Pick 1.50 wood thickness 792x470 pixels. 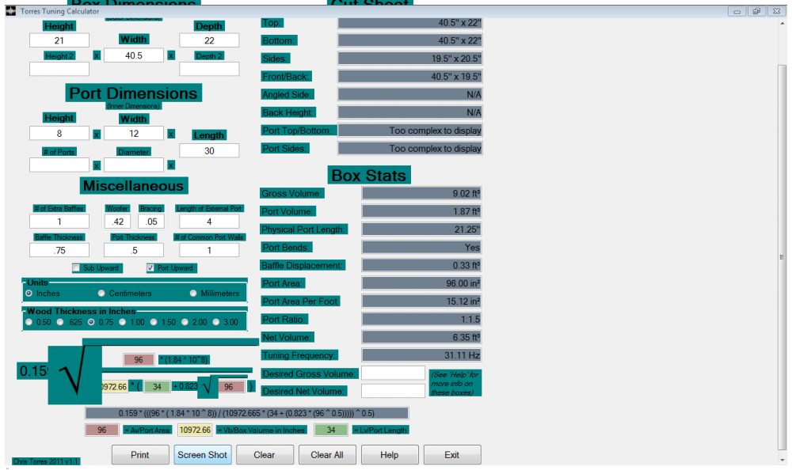click(154, 322)
